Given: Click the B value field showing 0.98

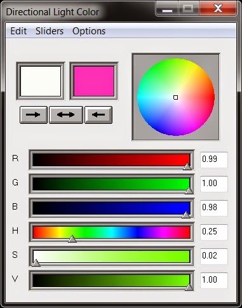Looking at the screenshot, I should point(214,208).
